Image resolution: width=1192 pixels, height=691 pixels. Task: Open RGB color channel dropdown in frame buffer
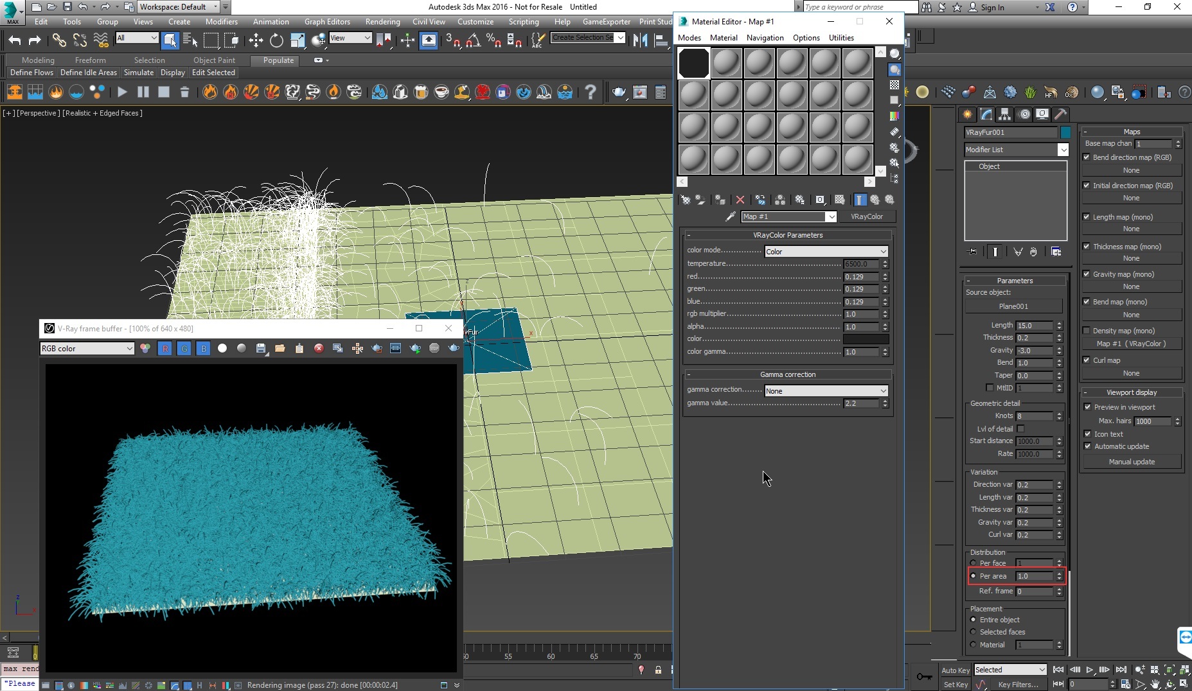click(x=87, y=349)
